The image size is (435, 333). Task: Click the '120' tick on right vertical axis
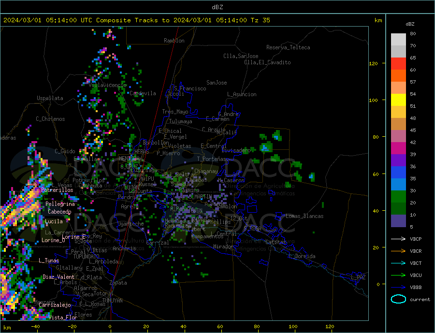373,63
